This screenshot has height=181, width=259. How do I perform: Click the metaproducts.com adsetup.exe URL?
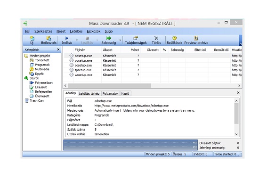pyautogui.click(x=131, y=106)
